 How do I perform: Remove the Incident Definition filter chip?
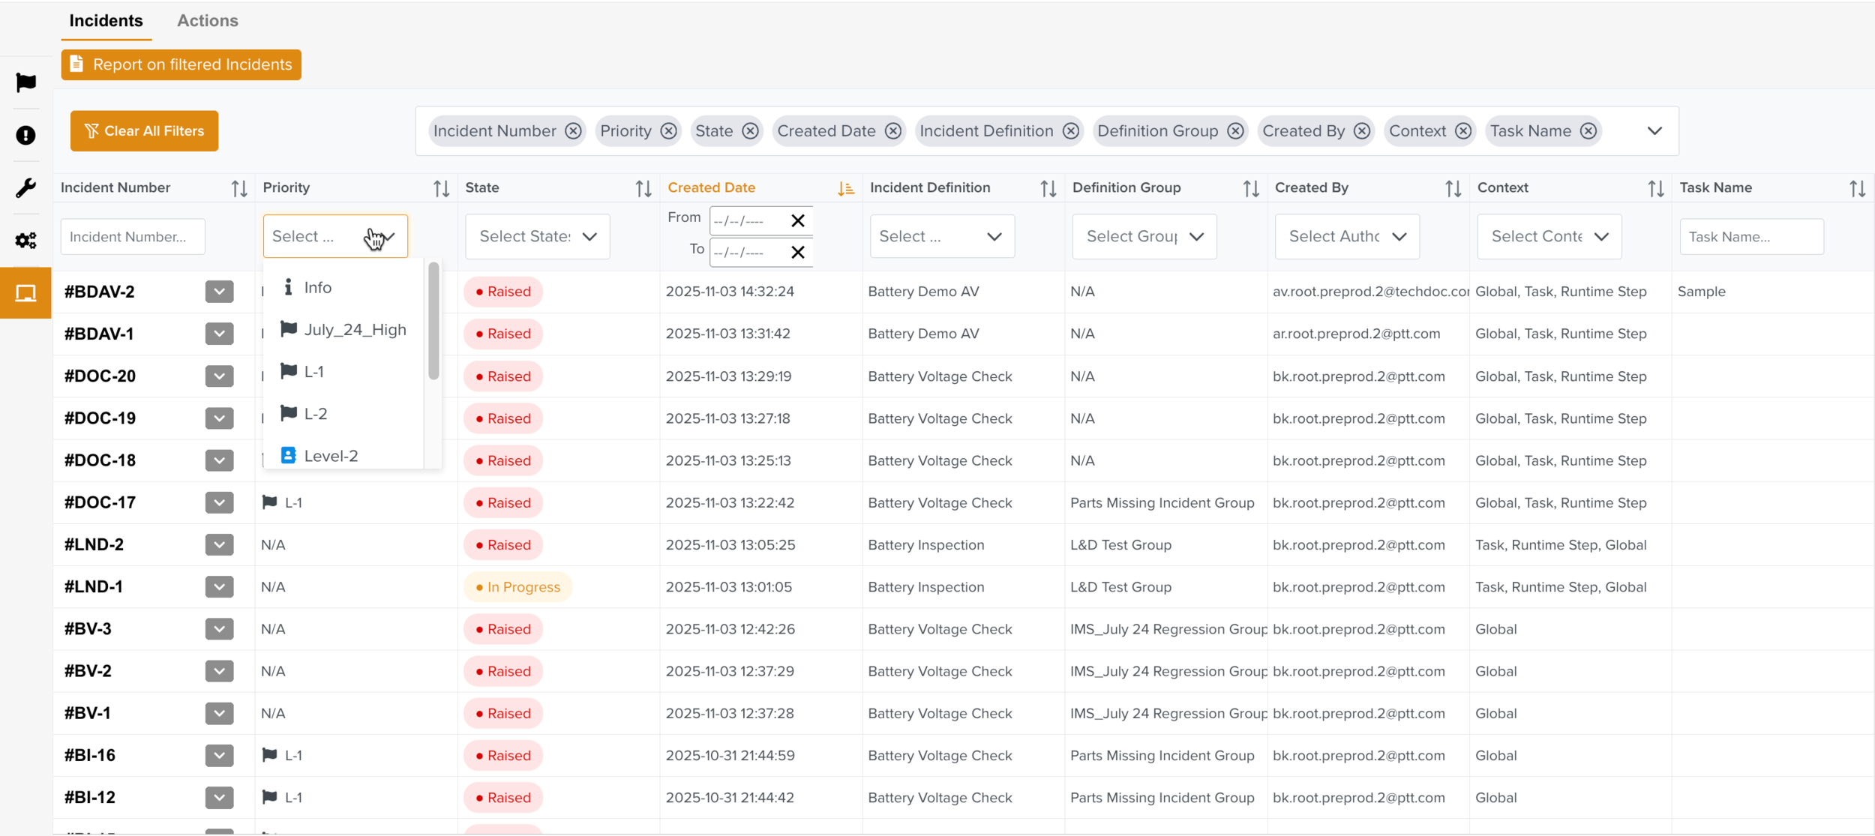[x=1070, y=131]
